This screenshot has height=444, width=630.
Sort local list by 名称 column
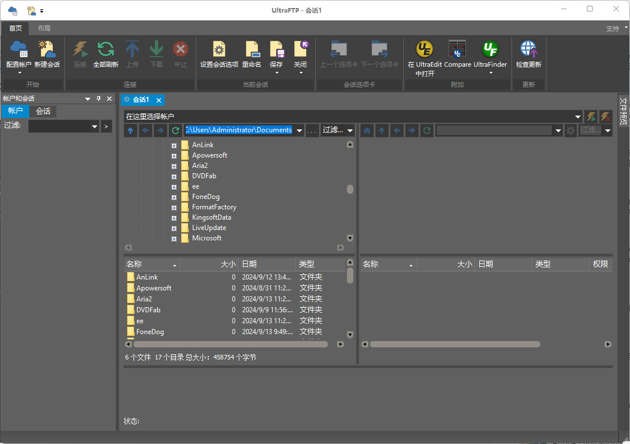coord(152,264)
